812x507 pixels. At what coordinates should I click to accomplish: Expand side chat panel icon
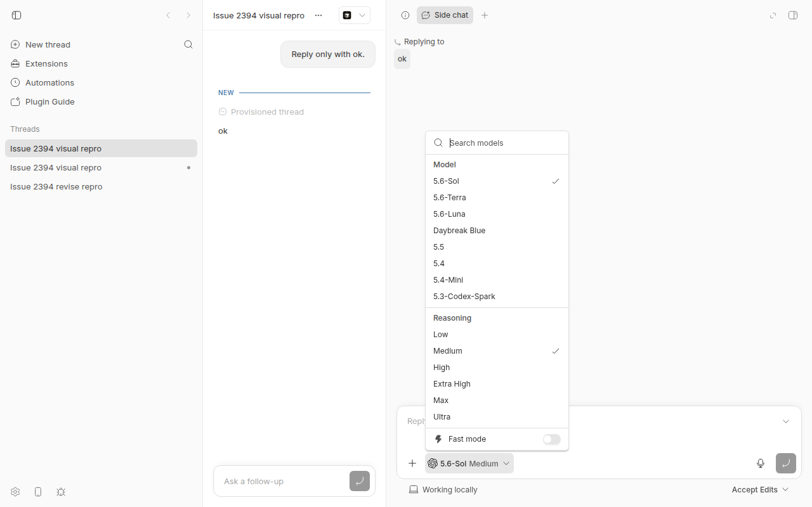tap(773, 15)
